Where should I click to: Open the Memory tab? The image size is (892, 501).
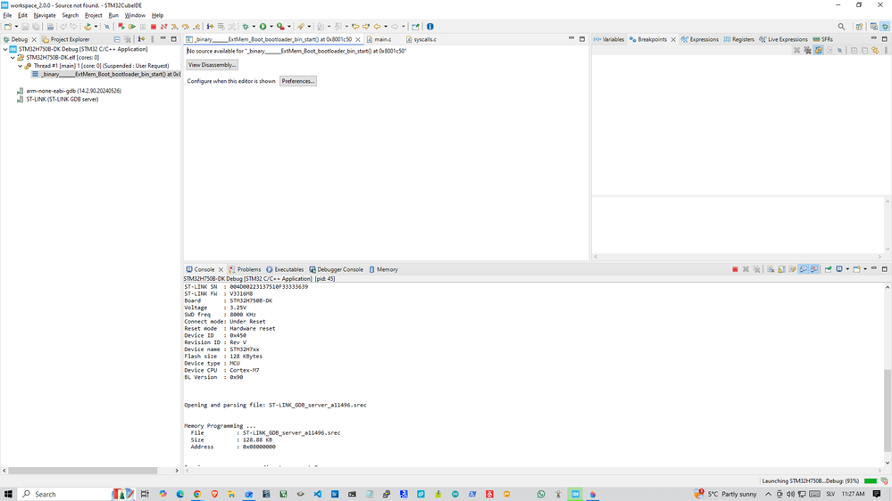(383, 269)
